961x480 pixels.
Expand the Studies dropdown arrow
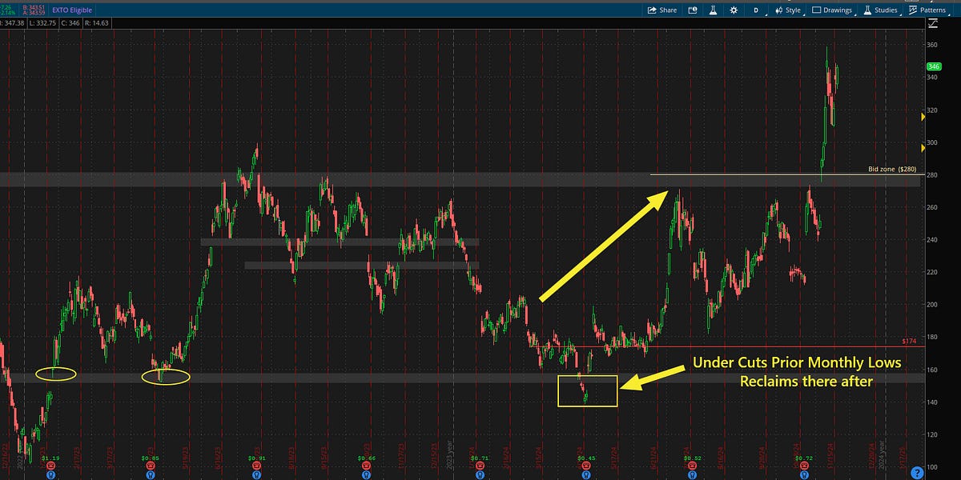(x=900, y=14)
